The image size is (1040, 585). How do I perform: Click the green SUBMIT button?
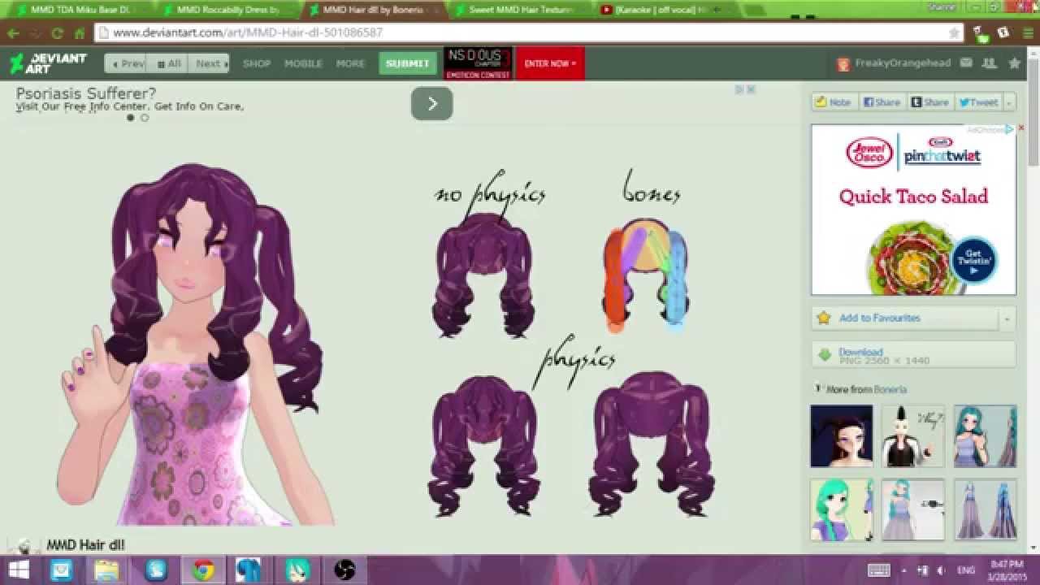coord(408,63)
